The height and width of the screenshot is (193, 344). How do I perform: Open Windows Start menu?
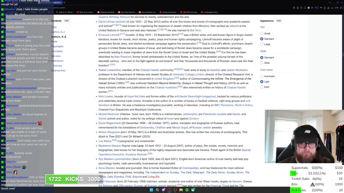[x=151, y=190]
